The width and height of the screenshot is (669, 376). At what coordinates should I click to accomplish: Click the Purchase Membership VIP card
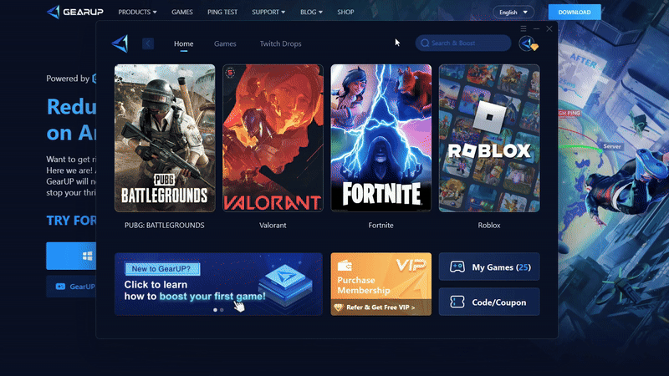pos(381,284)
